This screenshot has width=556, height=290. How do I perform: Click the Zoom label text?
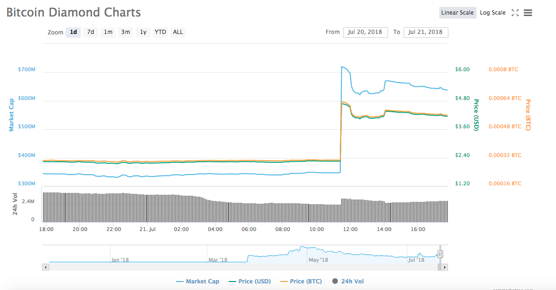tap(55, 32)
